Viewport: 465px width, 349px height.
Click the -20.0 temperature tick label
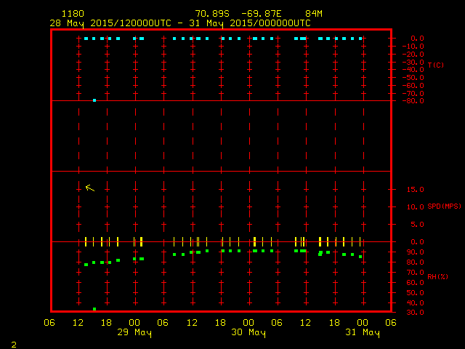click(413, 55)
